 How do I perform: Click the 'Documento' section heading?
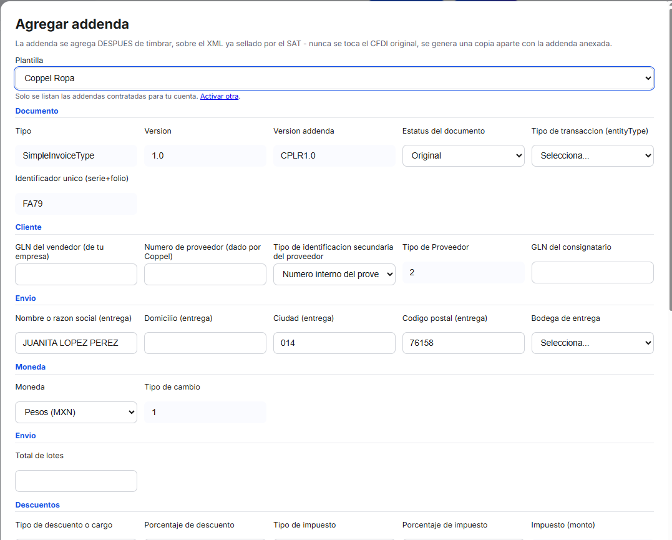[x=37, y=110]
